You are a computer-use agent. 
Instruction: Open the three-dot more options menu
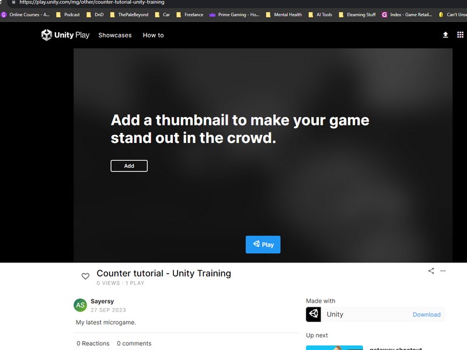tap(443, 271)
